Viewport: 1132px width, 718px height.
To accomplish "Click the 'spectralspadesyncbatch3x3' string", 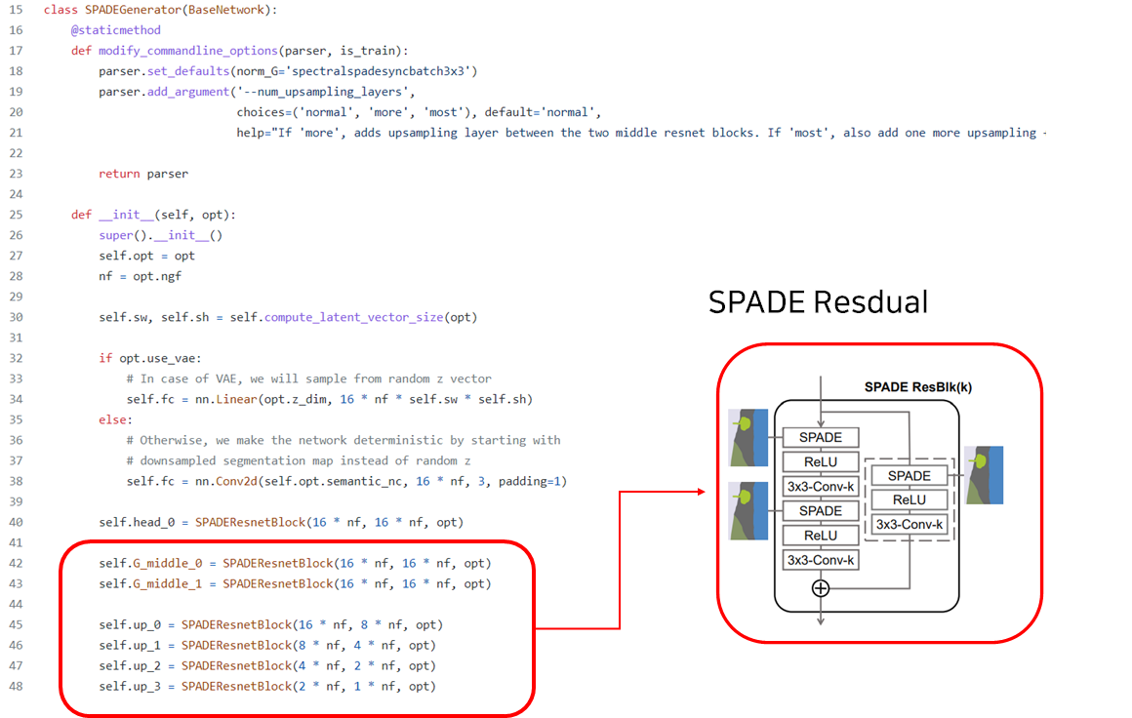I will (x=381, y=71).
